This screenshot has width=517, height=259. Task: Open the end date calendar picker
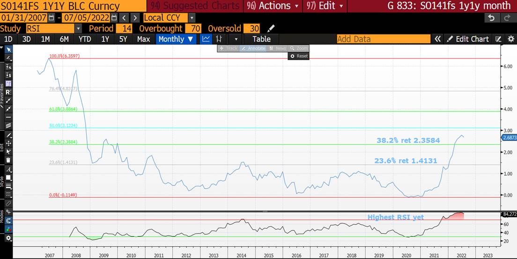click(114, 18)
